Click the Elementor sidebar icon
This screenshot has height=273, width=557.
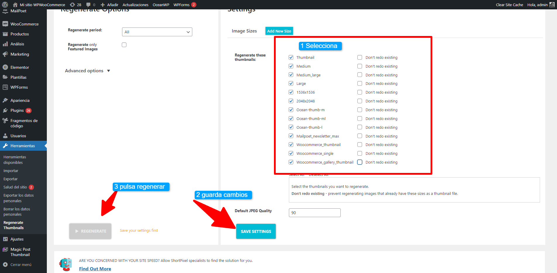5,67
